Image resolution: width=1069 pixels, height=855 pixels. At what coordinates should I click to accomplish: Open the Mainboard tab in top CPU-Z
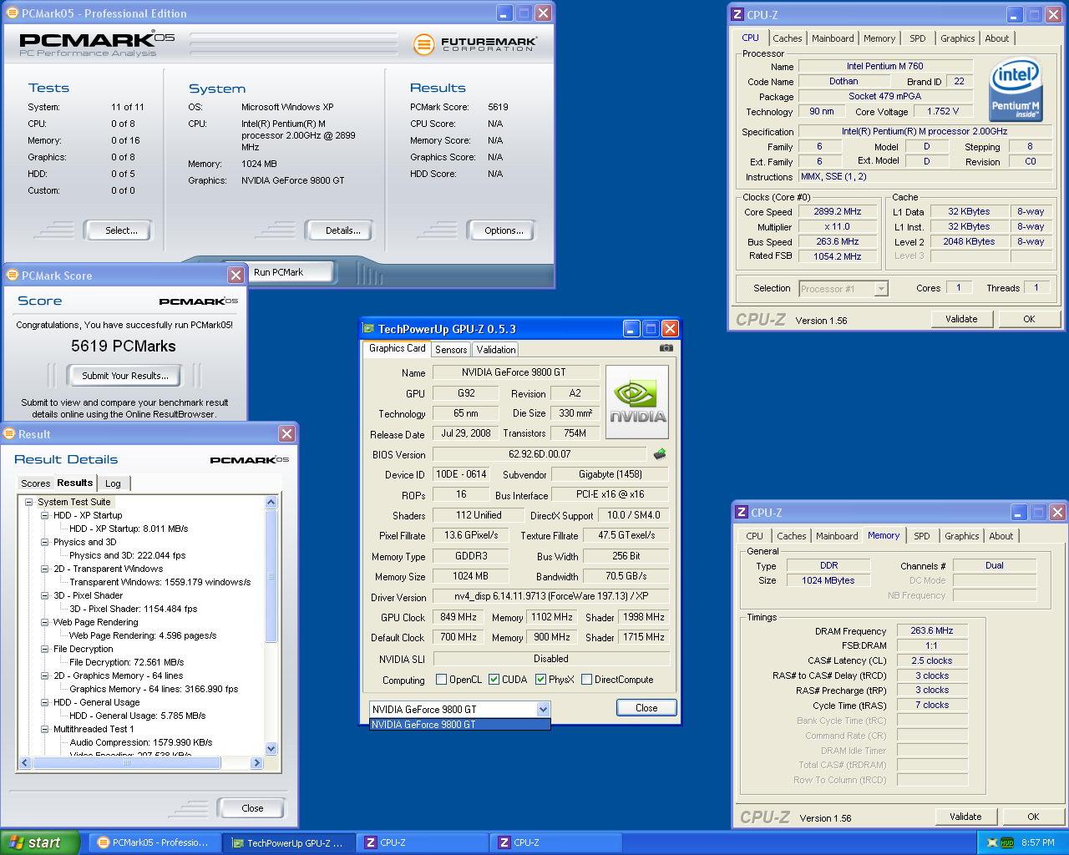pos(833,38)
